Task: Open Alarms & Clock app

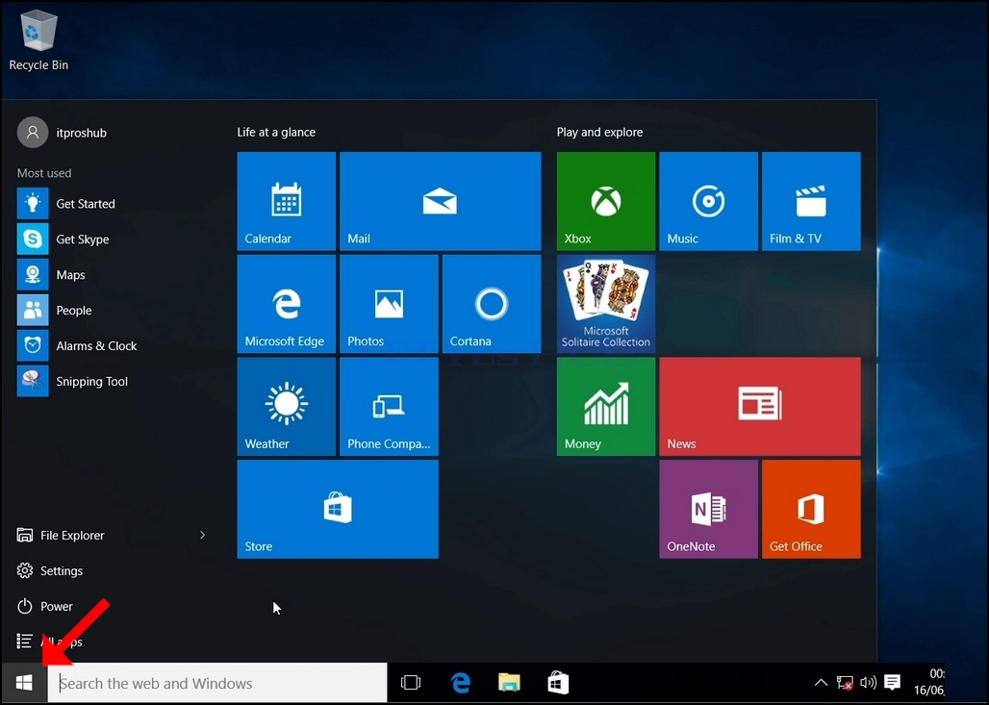Action: tap(112, 345)
